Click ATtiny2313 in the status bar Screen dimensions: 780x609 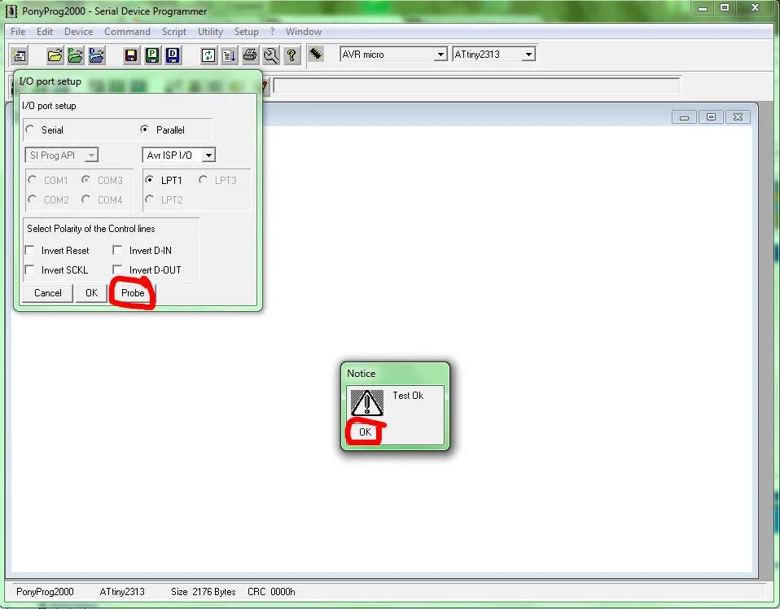122,592
